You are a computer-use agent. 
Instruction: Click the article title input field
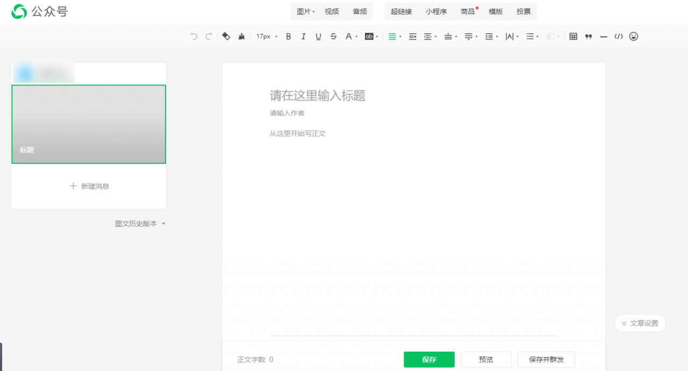(x=317, y=96)
